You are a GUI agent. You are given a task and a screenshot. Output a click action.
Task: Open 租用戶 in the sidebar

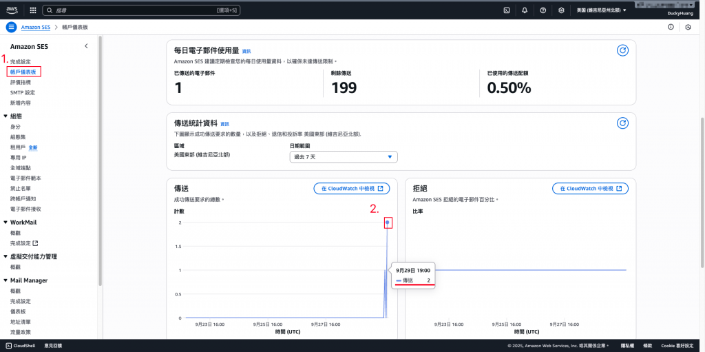click(18, 147)
